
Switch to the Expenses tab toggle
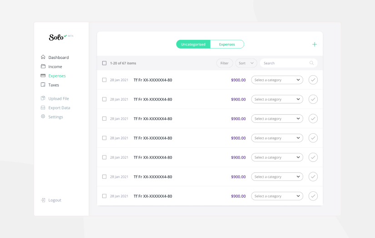click(x=227, y=44)
